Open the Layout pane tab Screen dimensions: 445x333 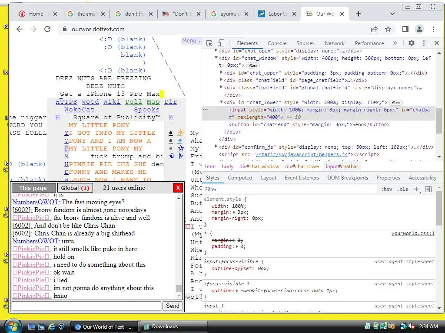[x=269, y=178]
